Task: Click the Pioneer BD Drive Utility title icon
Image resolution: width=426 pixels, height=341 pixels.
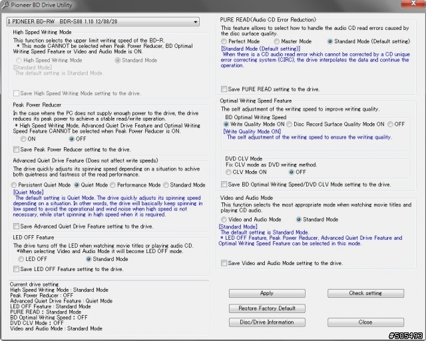Action: (x=5, y=5)
